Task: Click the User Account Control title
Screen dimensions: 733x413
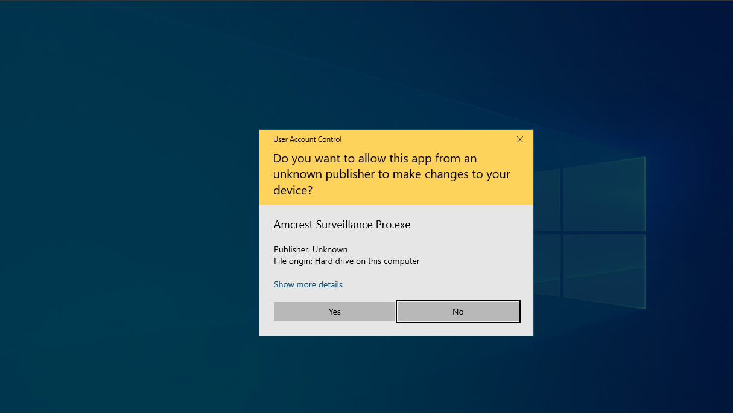Action: pyautogui.click(x=308, y=139)
